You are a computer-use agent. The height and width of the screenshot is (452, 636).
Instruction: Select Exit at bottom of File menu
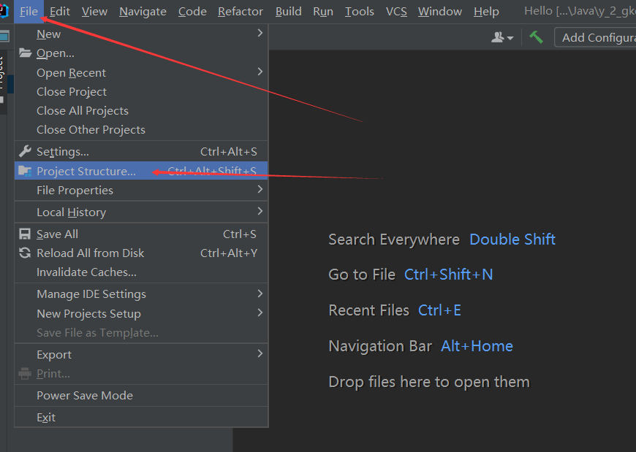pyautogui.click(x=46, y=417)
